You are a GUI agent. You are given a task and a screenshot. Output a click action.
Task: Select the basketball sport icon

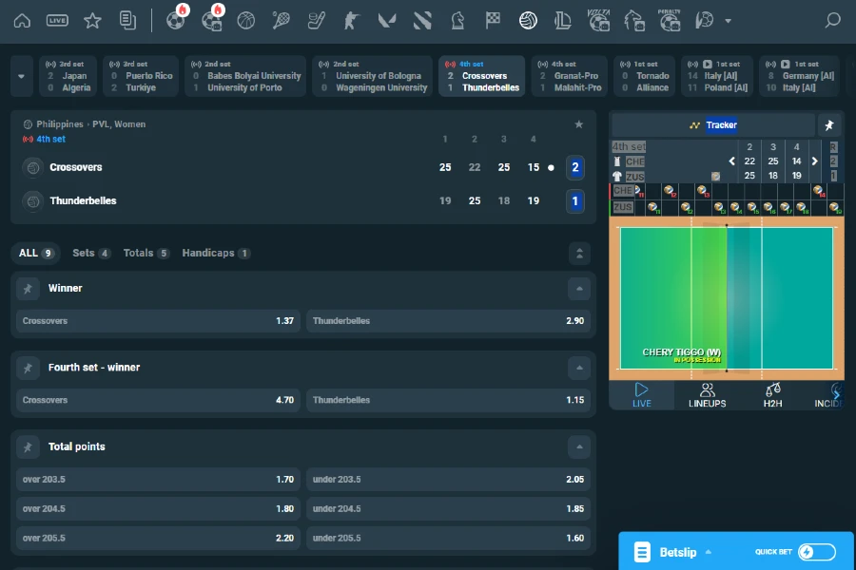tap(246, 20)
